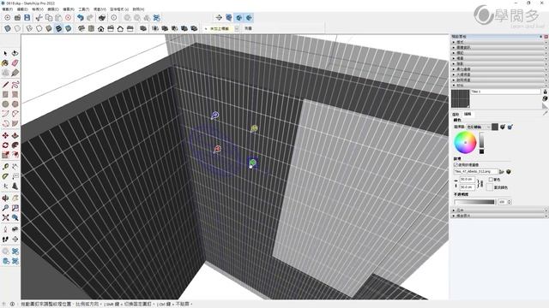Click the Print icon in toolbar

point(102,17)
